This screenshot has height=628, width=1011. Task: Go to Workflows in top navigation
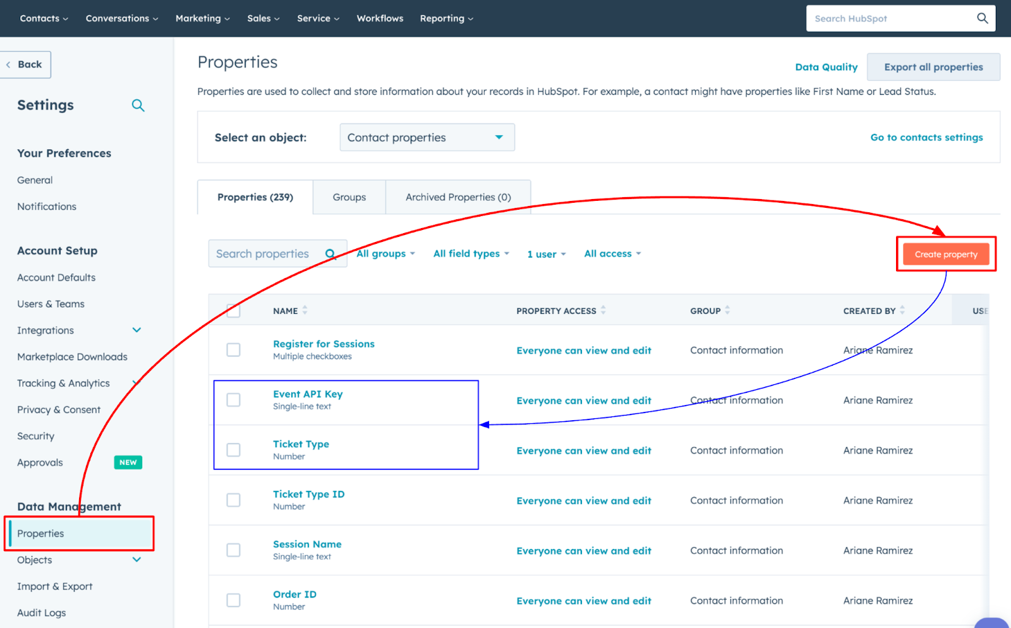(x=380, y=18)
